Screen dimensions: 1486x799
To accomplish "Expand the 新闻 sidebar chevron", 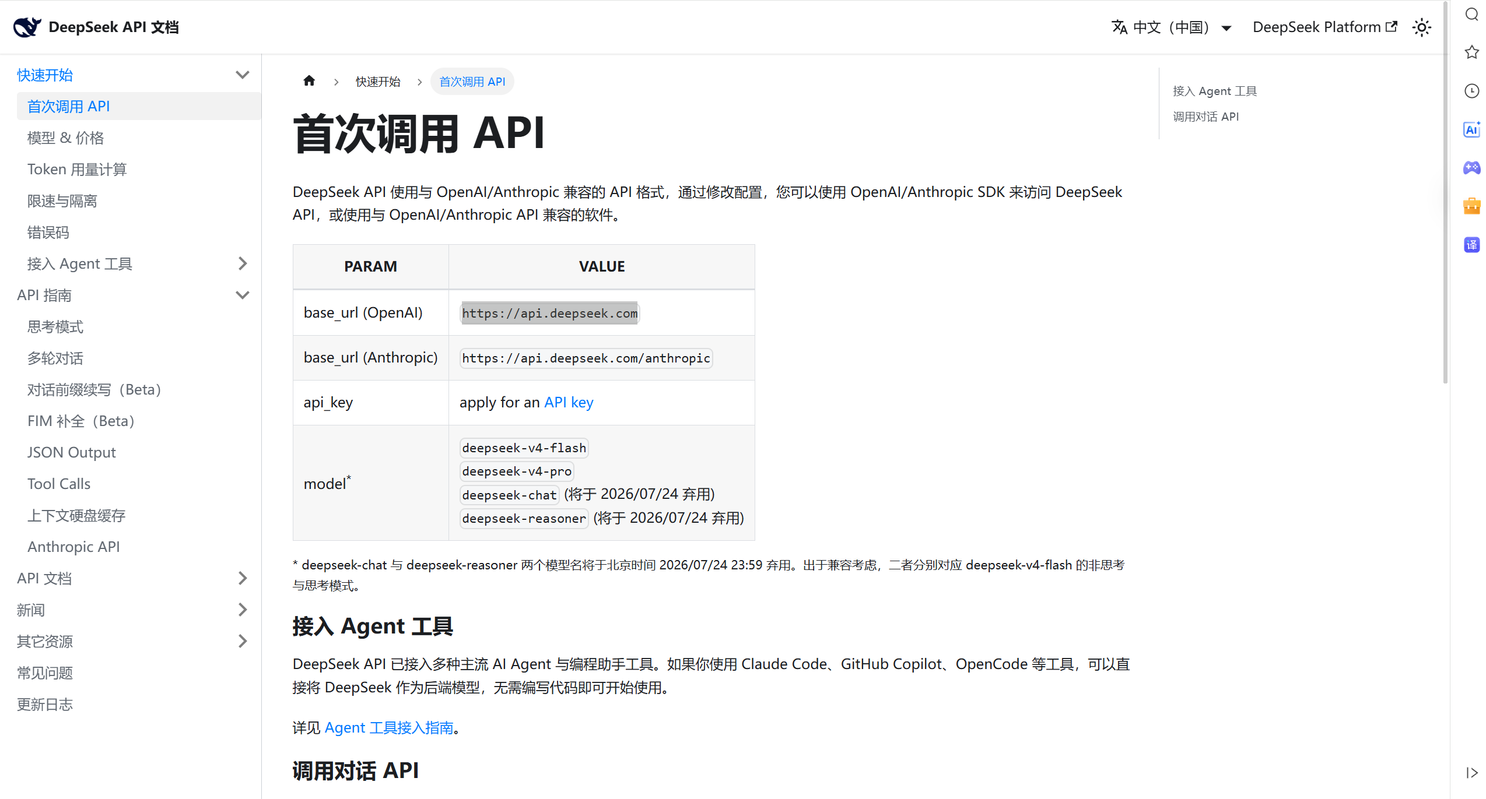I will (x=243, y=610).
